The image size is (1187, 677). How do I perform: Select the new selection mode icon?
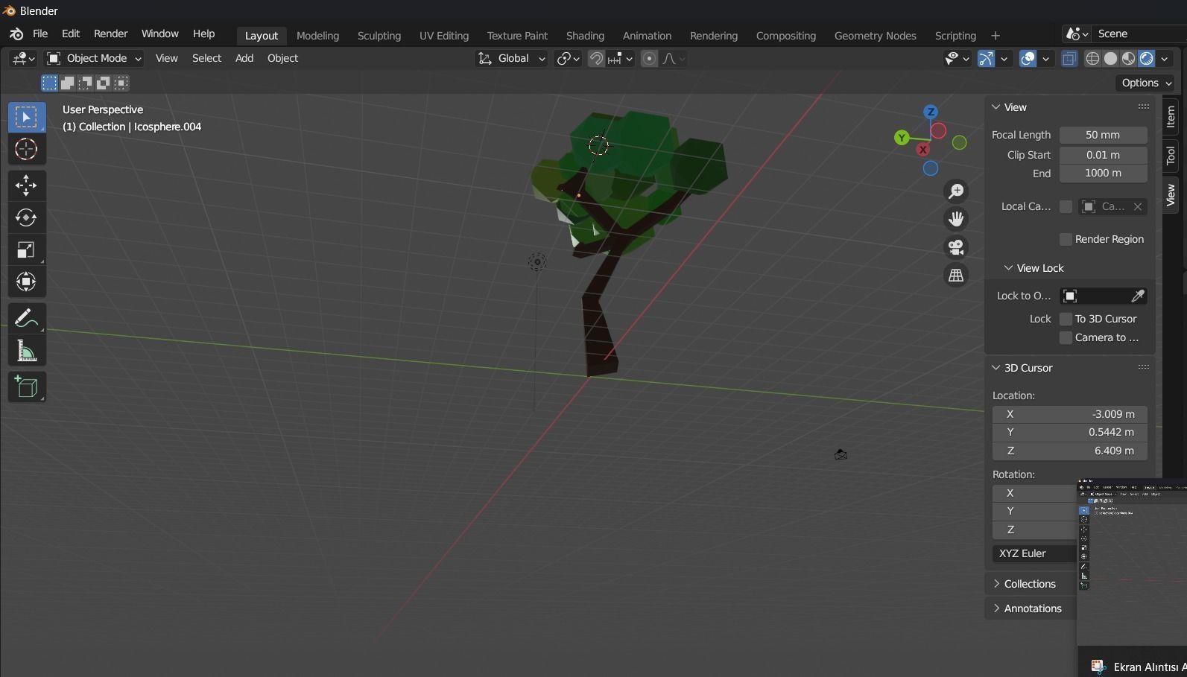pyautogui.click(x=50, y=83)
